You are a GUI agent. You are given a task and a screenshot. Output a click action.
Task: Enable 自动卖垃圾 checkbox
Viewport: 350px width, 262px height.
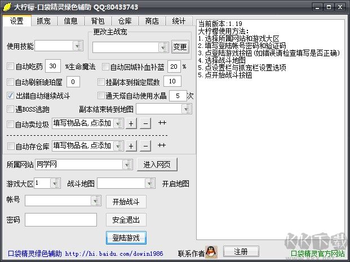coord(10,124)
